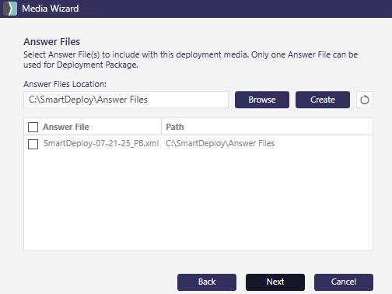Click the Media Wizard logo icon
The image size is (392, 294).
[10, 9]
